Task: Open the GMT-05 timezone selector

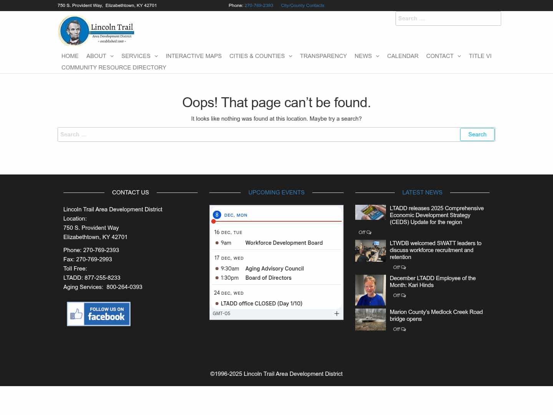Action: 222,314
